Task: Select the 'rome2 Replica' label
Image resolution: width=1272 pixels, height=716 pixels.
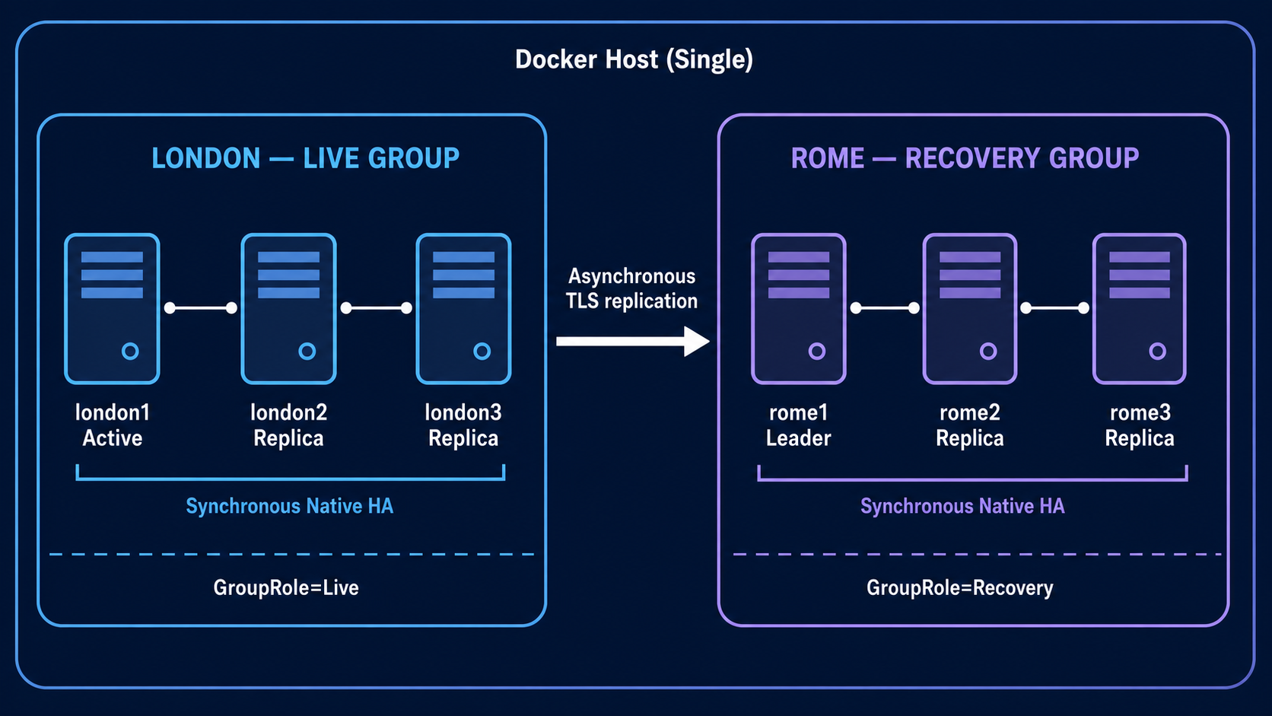Action: [969, 425]
